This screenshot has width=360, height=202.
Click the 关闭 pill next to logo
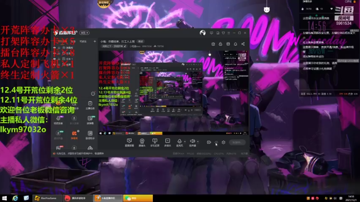point(85,33)
